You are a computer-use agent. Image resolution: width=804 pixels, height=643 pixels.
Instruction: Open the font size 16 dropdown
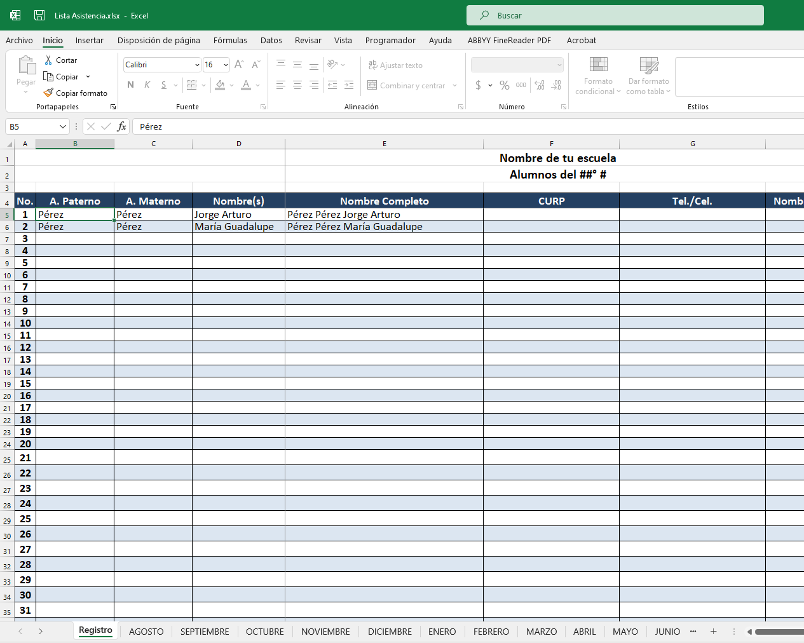(x=226, y=65)
